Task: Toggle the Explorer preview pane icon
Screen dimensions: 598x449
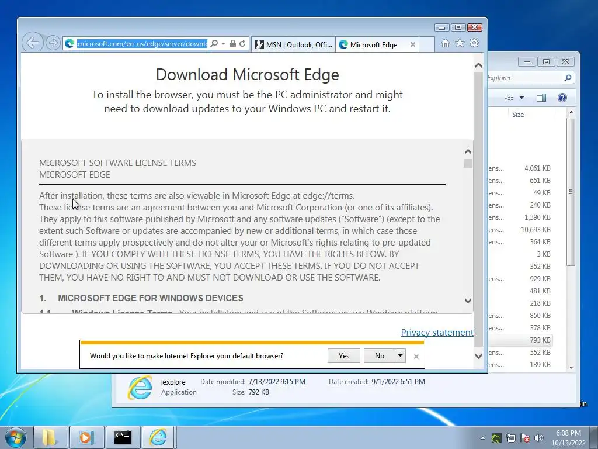Action: coord(541,98)
